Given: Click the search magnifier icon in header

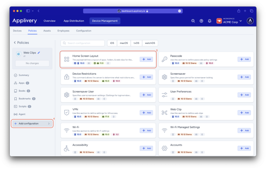Looking at the screenshot, I should click(x=193, y=21).
